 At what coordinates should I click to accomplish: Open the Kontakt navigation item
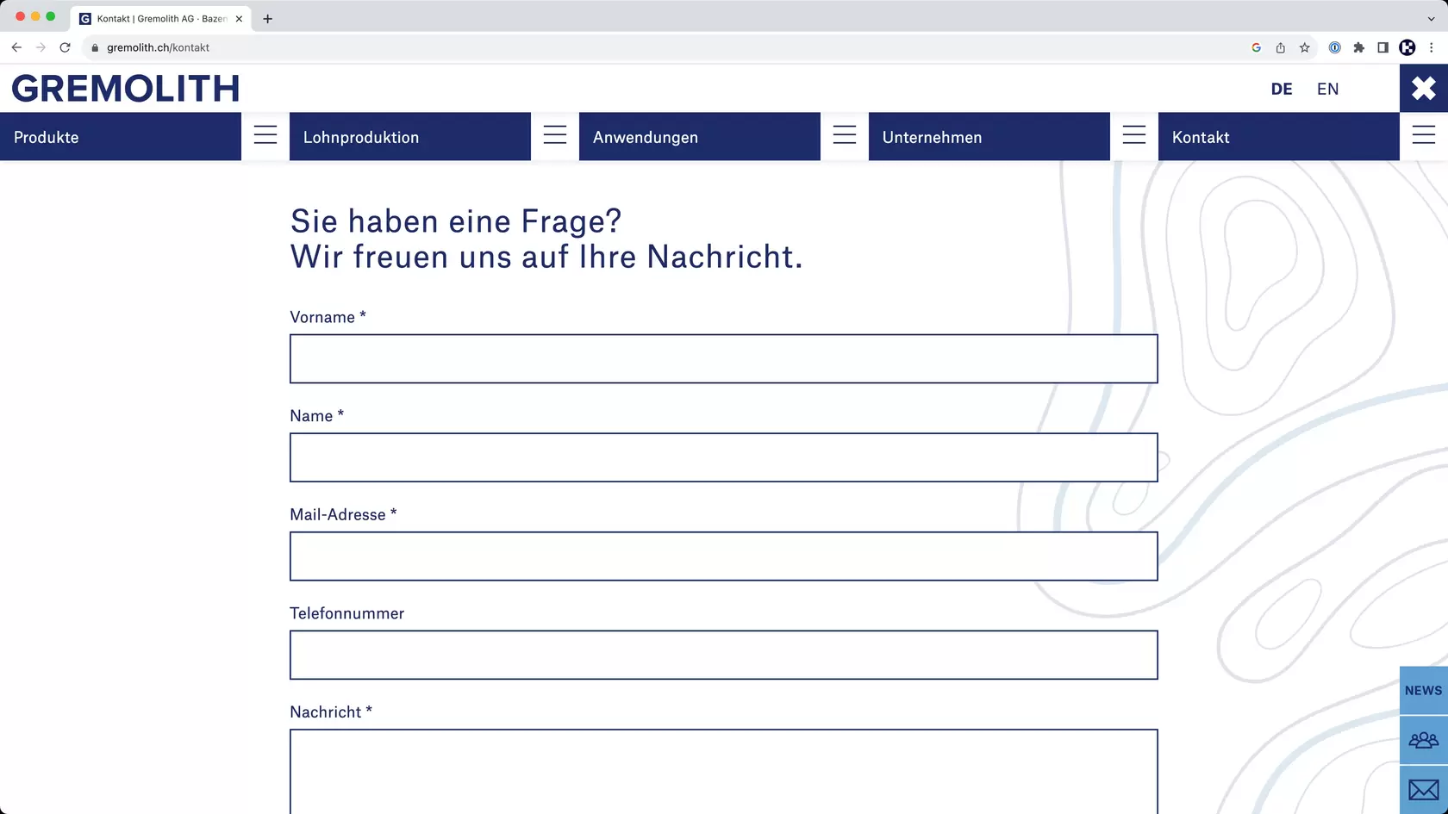point(1200,137)
